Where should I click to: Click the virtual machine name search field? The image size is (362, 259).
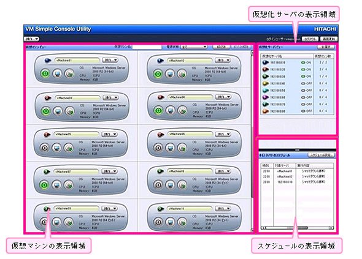(147, 47)
